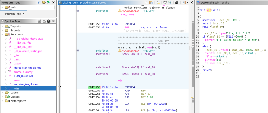268x113 pixels.
Task: Toggle Listing overview margin icon
Action: click(x=184, y=3)
